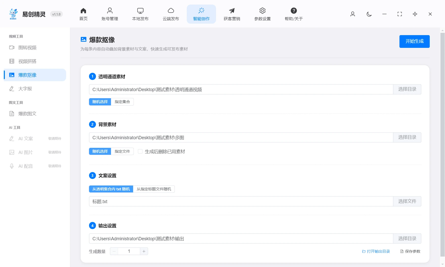Viewport: 445px width, 267px height.
Task: Click 选择目录 for 背景素材
Action: pos(407,137)
